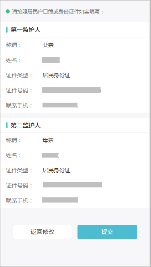
Task: Click first guardian's redacted 联系手机 value
Action: [x=60, y=105]
